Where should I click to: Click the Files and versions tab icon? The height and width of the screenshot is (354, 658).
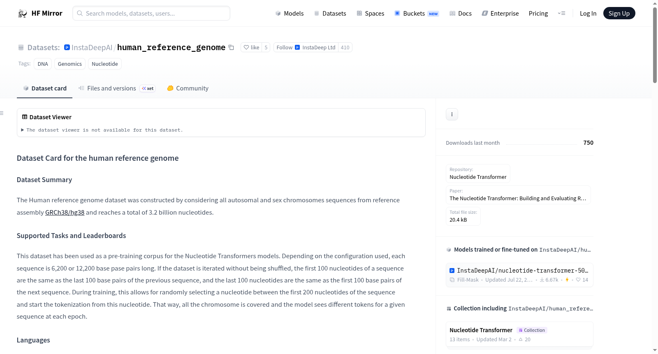point(81,88)
